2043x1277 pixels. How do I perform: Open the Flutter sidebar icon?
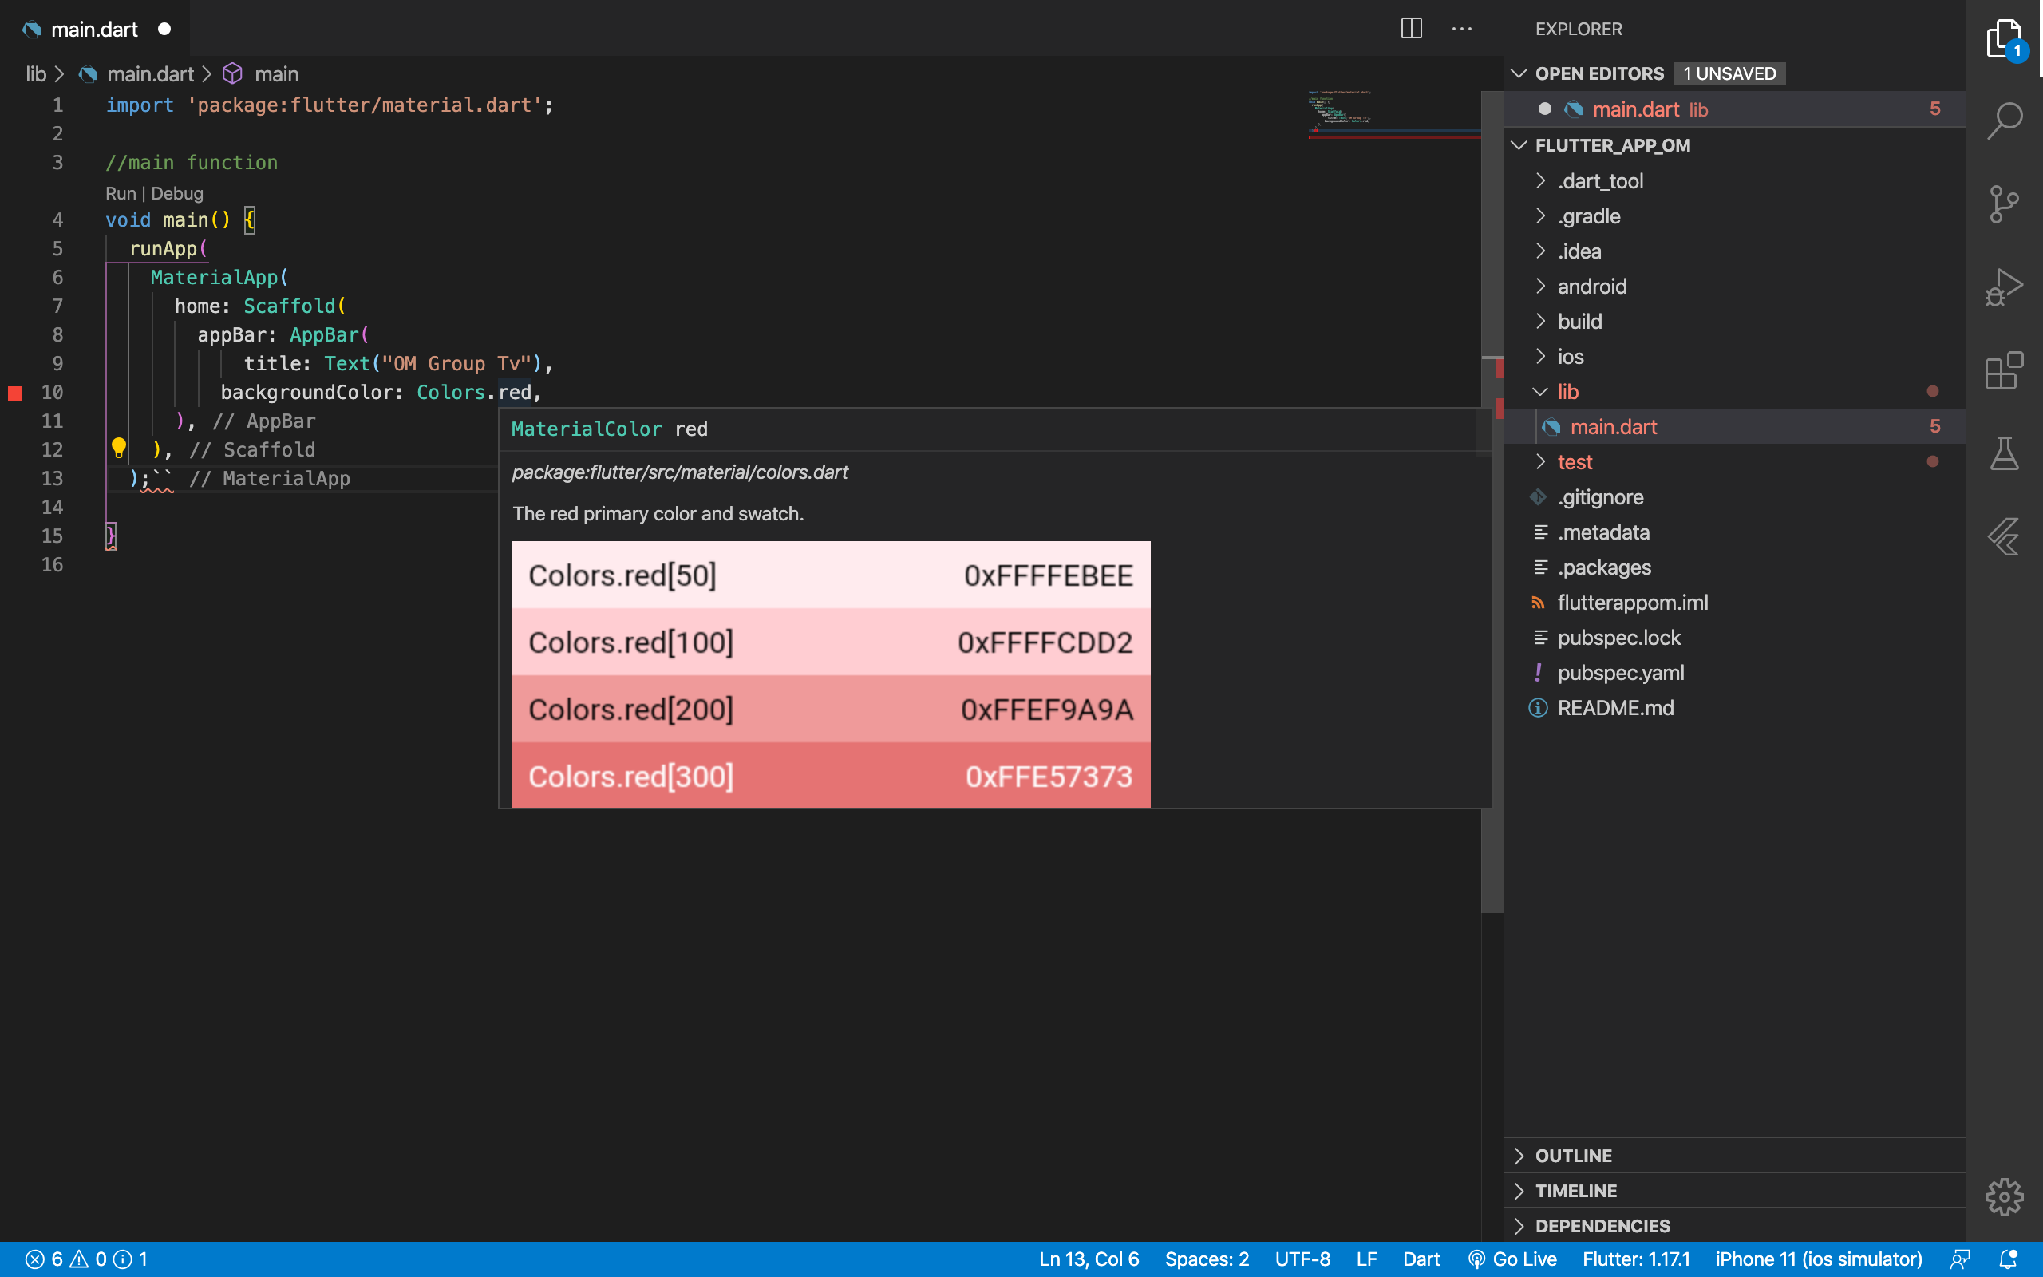pos(2004,537)
